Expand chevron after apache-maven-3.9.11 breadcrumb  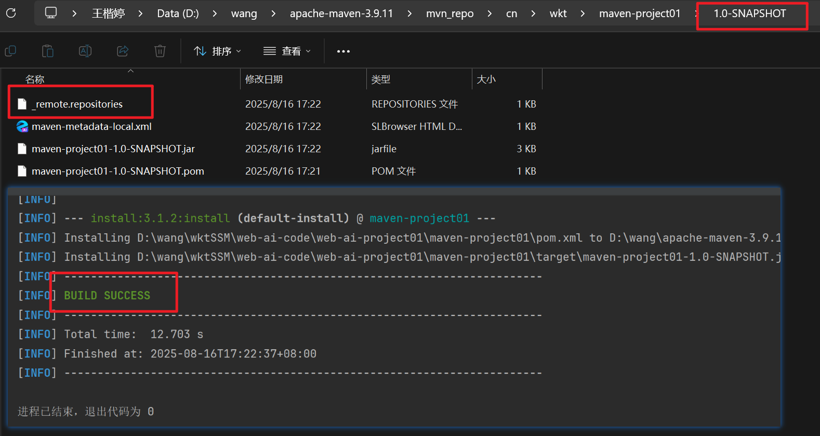point(409,14)
